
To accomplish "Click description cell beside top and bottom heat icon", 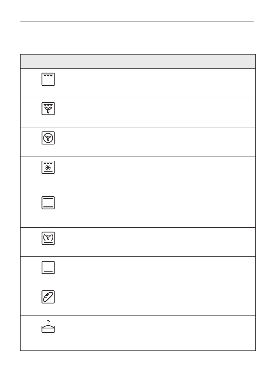I will pos(166,209).
